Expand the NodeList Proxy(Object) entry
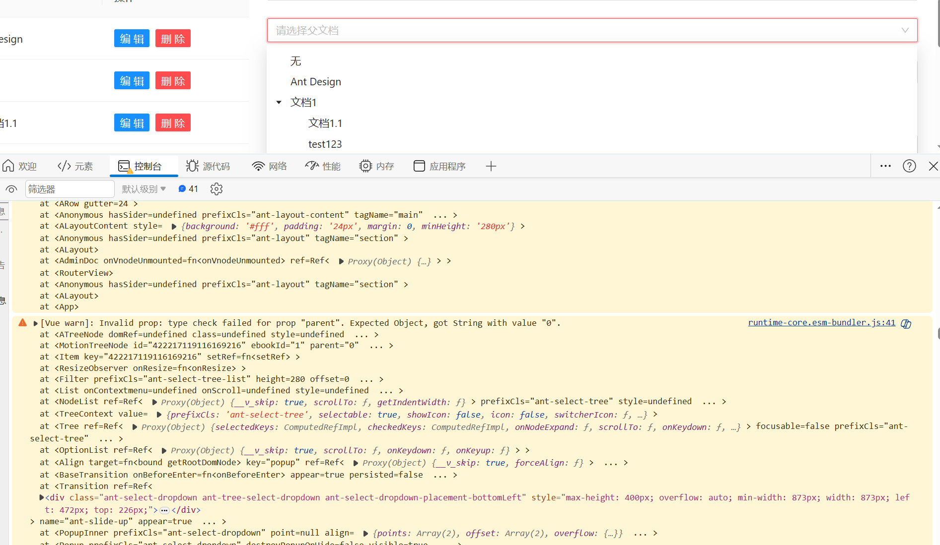The image size is (940, 545). tap(154, 402)
